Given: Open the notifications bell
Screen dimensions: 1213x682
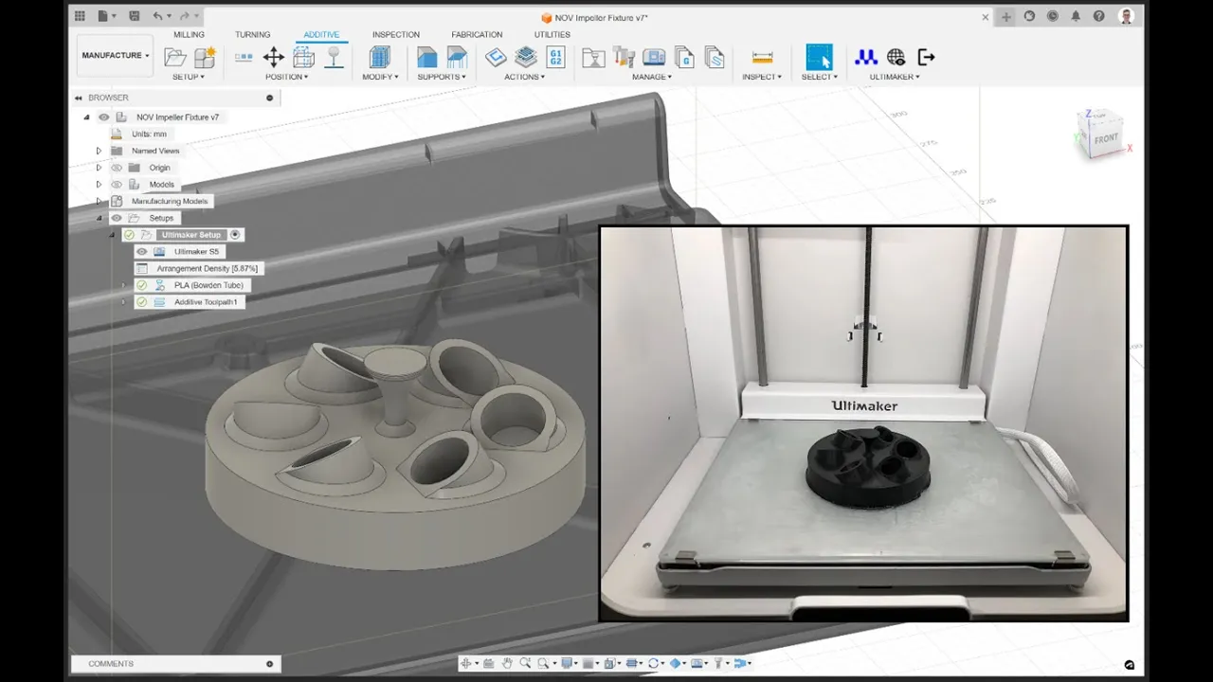Looking at the screenshot, I should tap(1076, 16).
